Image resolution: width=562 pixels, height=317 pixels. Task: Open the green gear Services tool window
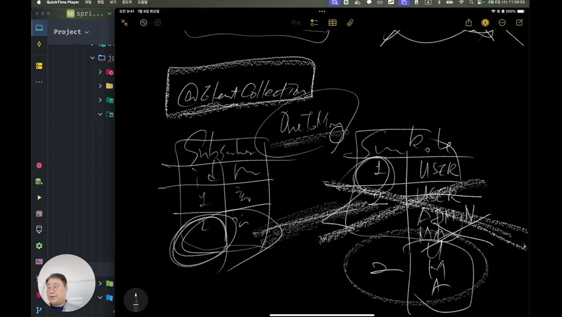click(x=39, y=246)
